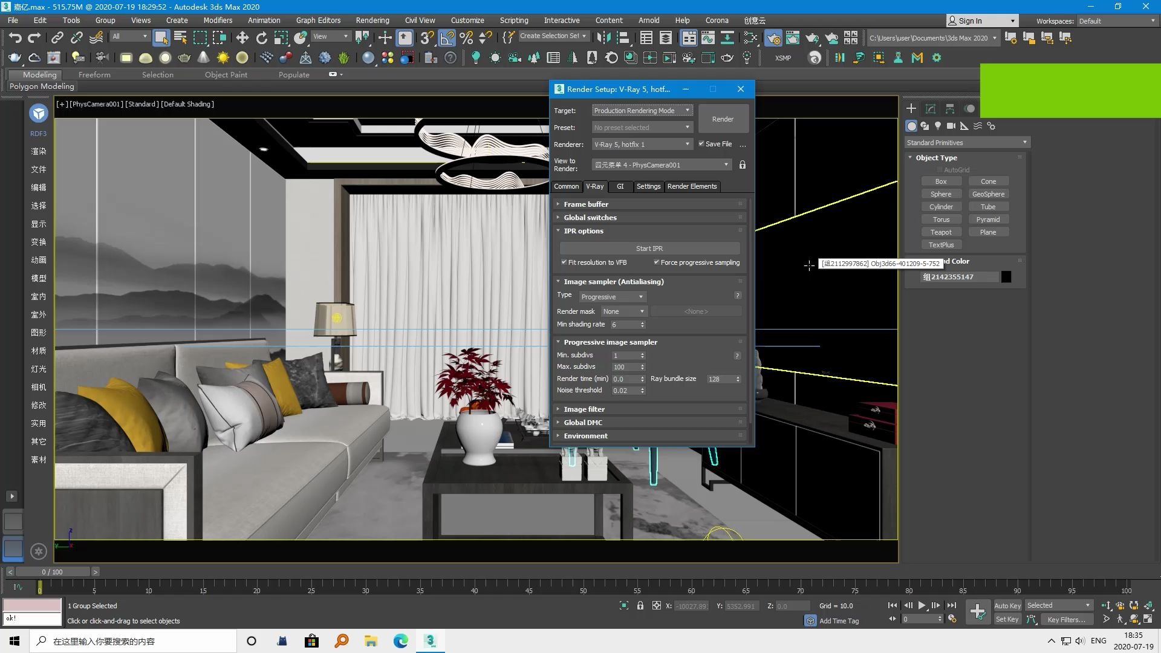Choose the Select and Scale tool

click(x=281, y=38)
